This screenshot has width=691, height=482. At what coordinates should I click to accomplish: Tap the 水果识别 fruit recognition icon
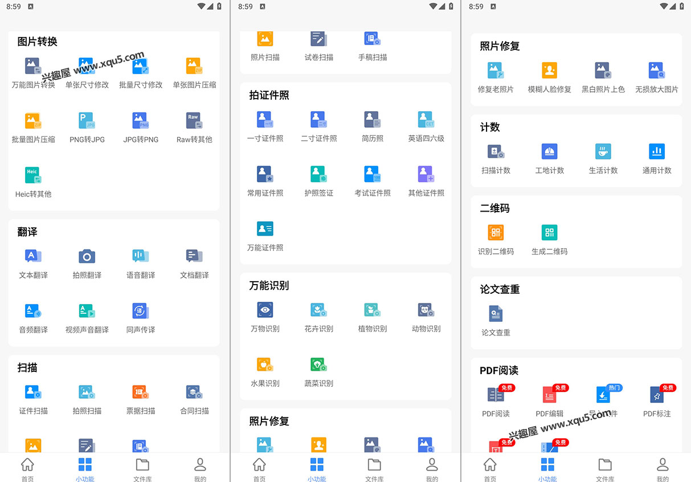265,365
